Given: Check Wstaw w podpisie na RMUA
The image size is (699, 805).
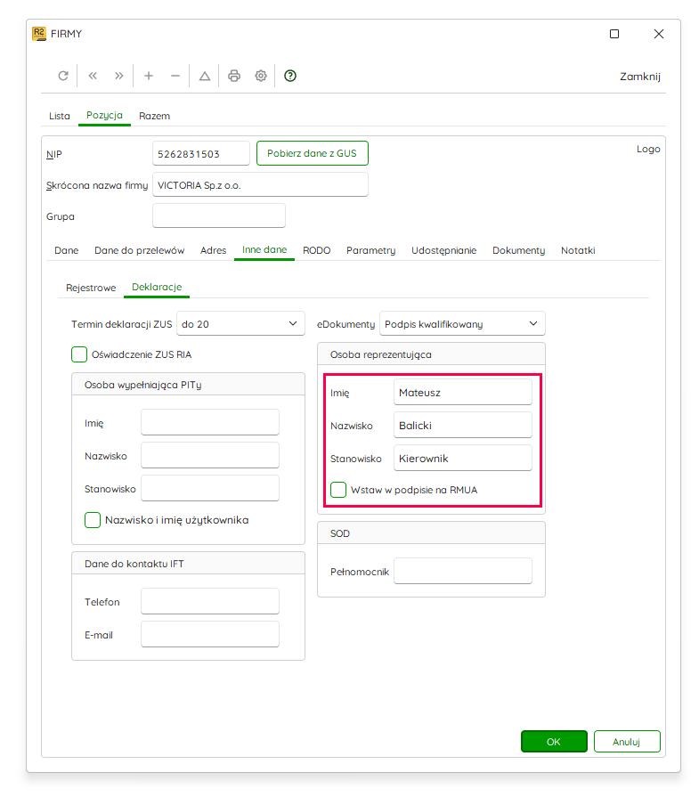Looking at the screenshot, I should point(338,490).
